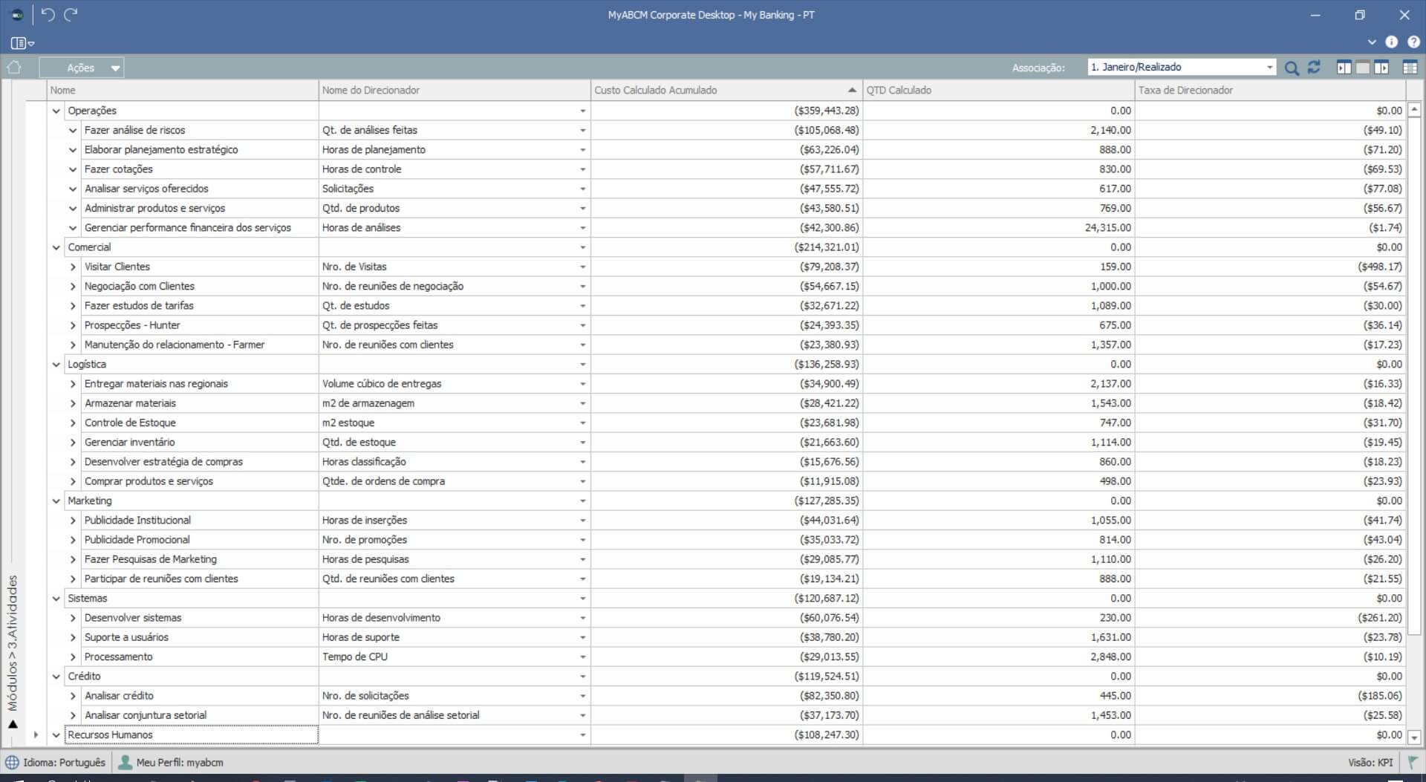The height and width of the screenshot is (782, 1426).
Task: Click the MyABCM application logo icon
Action: tap(18, 15)
